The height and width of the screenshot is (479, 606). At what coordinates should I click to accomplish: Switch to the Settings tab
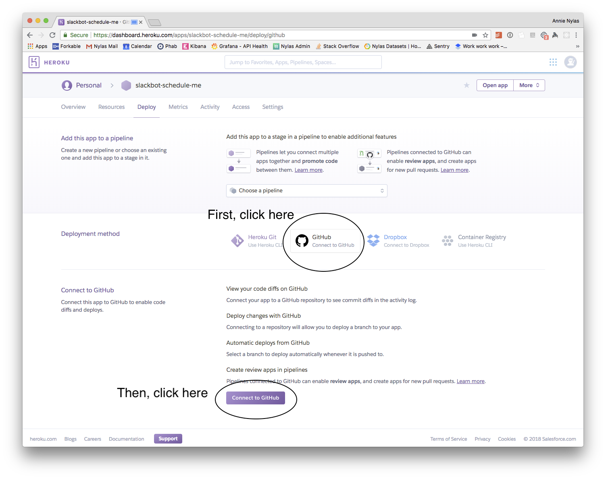(273, 107)
